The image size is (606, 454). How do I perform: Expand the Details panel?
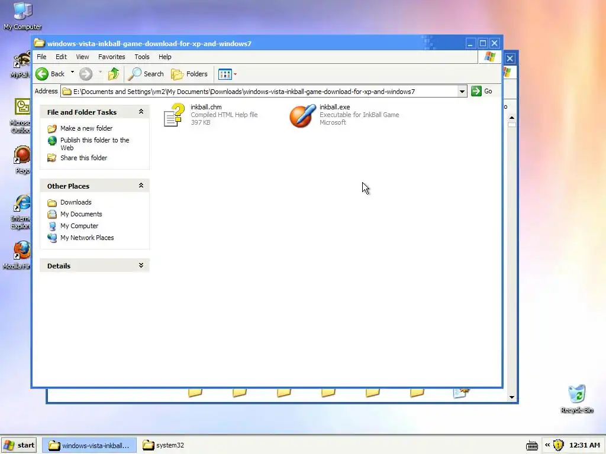141,265
